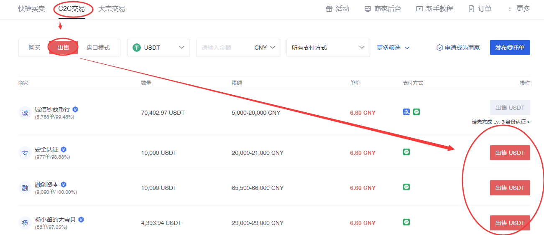This screenshot has height=235, width=544.
Task: Click the shield icon for 申请成为商家
Action: (x=439, y=48)
